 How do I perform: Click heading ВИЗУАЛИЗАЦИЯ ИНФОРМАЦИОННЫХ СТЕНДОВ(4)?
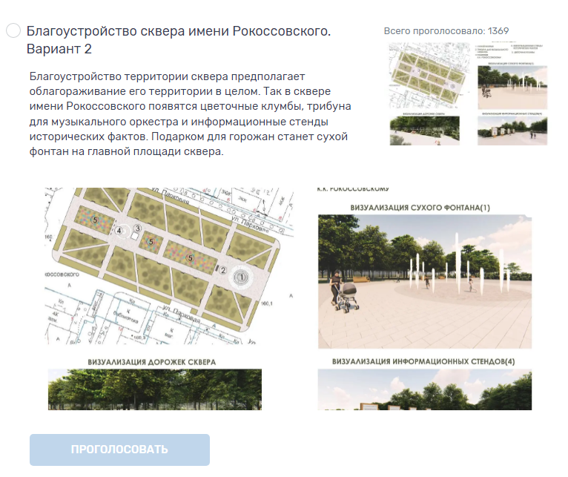point(423,362)
